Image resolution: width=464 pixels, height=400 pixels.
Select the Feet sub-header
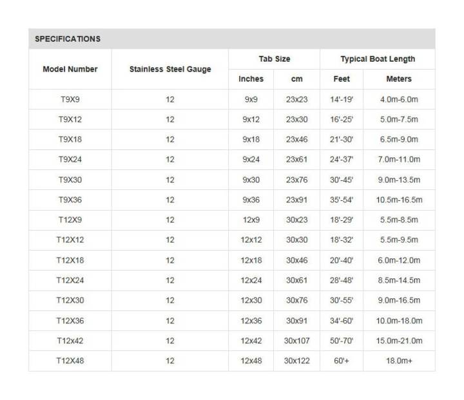pos(342,79)
